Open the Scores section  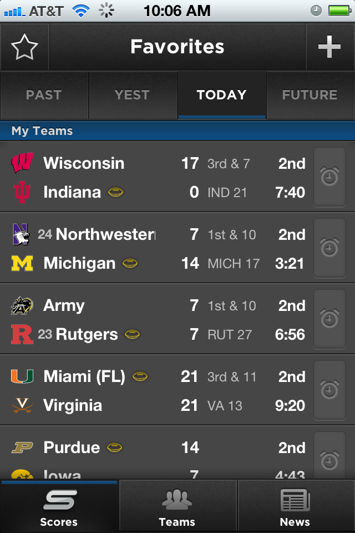coord(59,506)
